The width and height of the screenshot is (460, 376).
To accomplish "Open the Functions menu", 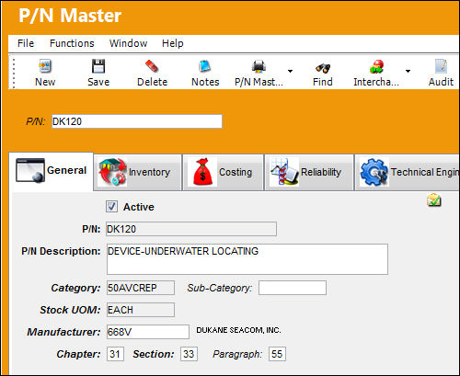I will pyautogui.click(x=72, y=43).
